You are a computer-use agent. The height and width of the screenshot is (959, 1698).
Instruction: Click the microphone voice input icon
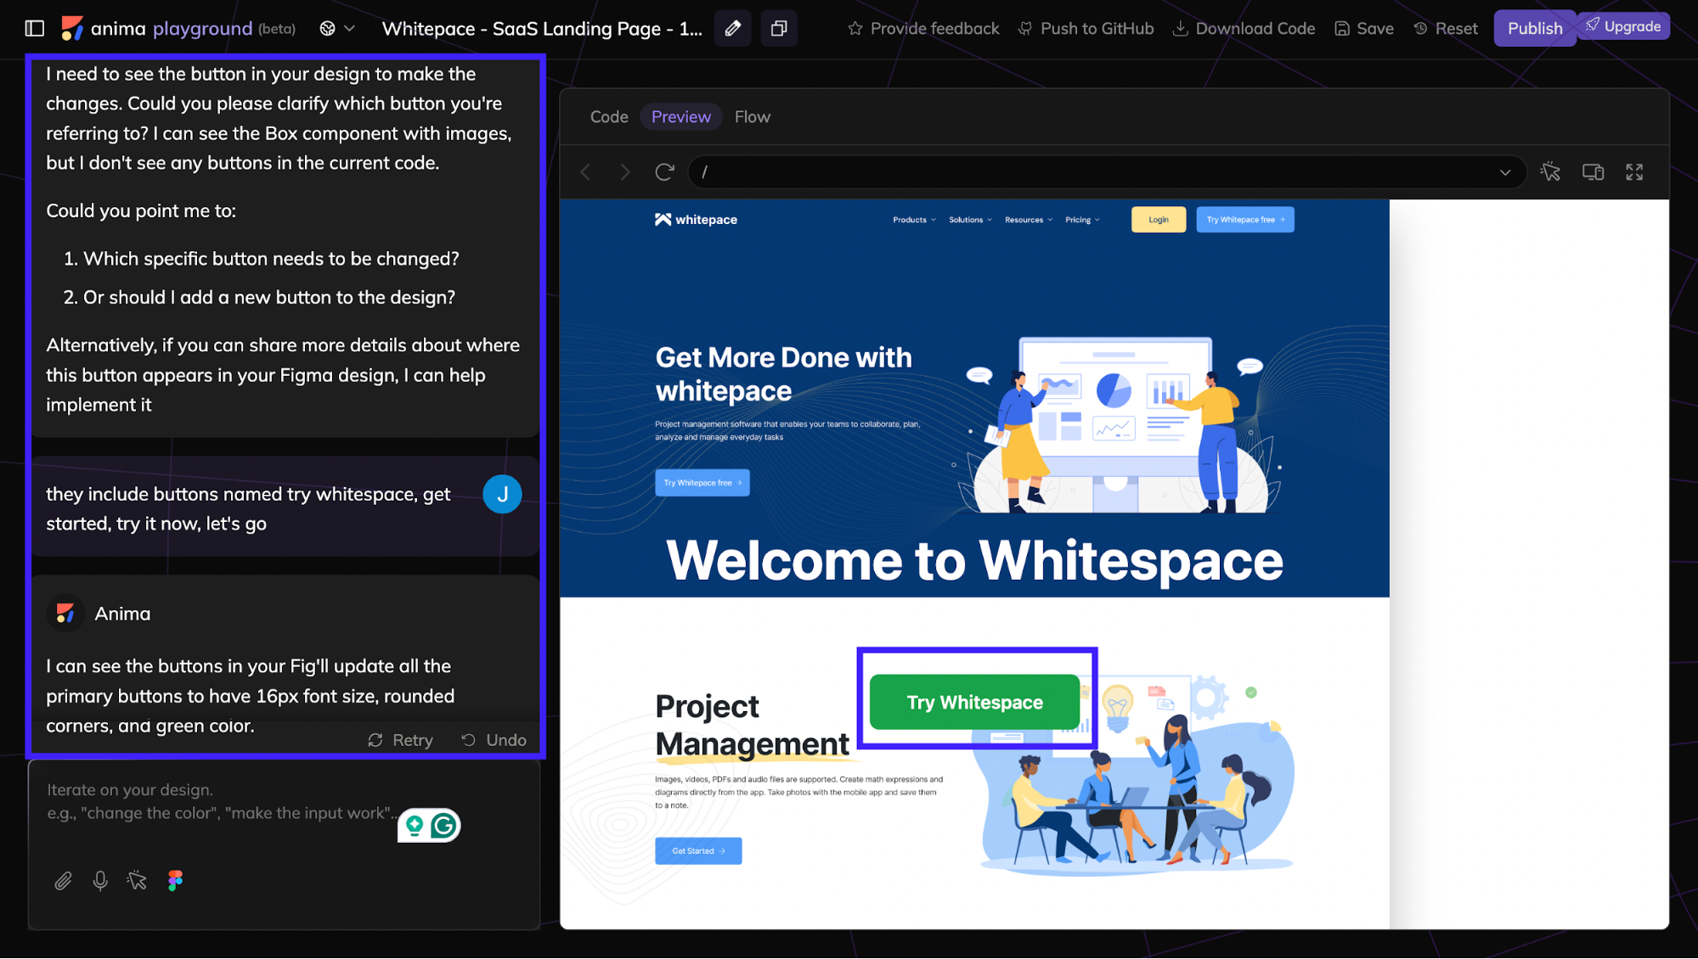(x=100, y=881)
